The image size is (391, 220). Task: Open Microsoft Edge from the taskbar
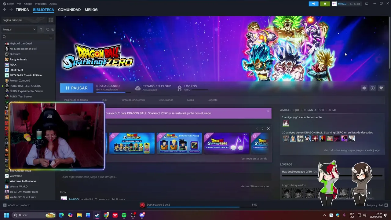(x=61, y=215)
